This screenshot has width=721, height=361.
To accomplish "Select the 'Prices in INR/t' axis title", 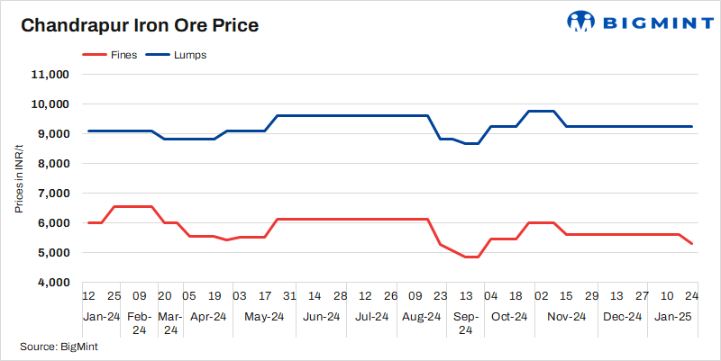I will (x=19, y=178).
